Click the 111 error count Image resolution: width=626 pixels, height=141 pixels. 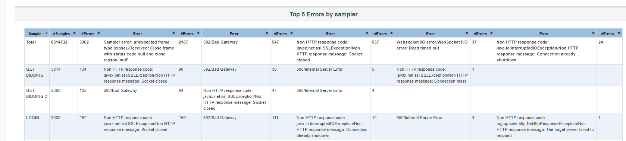click(275, 118)
